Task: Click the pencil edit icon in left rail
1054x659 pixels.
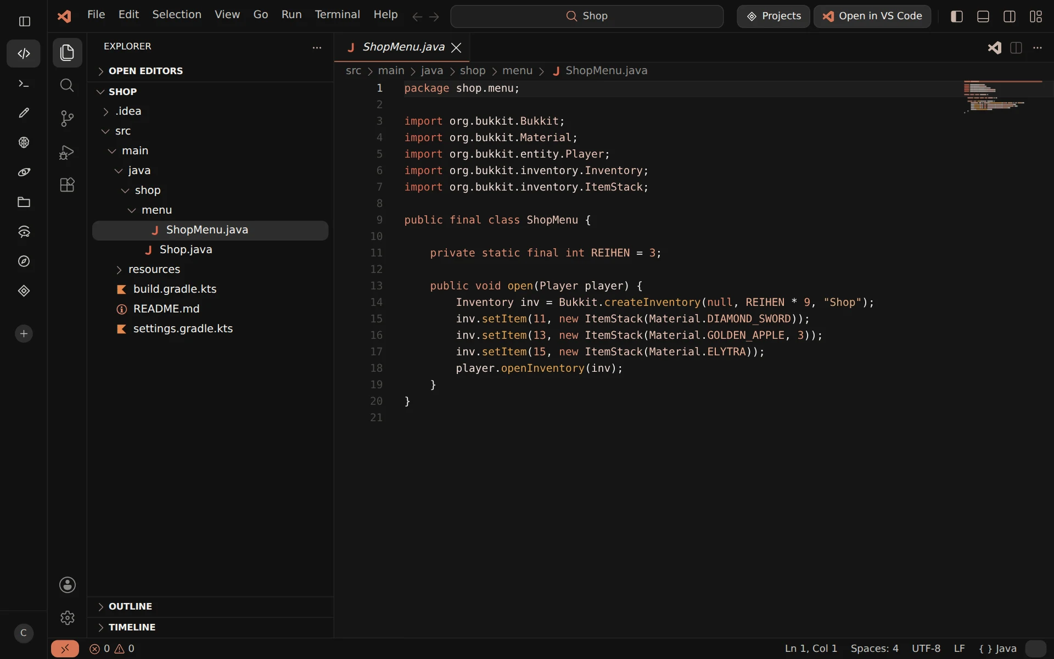Action: tap(24, 113)
